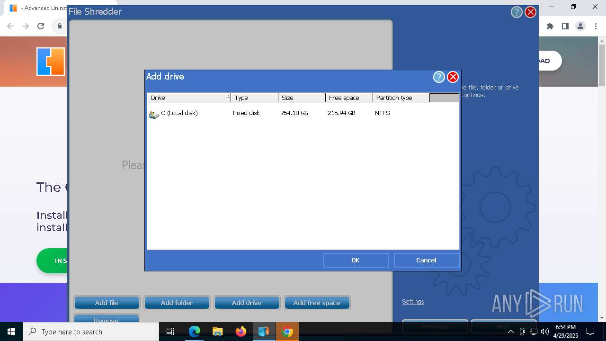The image size is (606, 341).
Task: Sort by the Free space column header
Action: tap(349, 98)
